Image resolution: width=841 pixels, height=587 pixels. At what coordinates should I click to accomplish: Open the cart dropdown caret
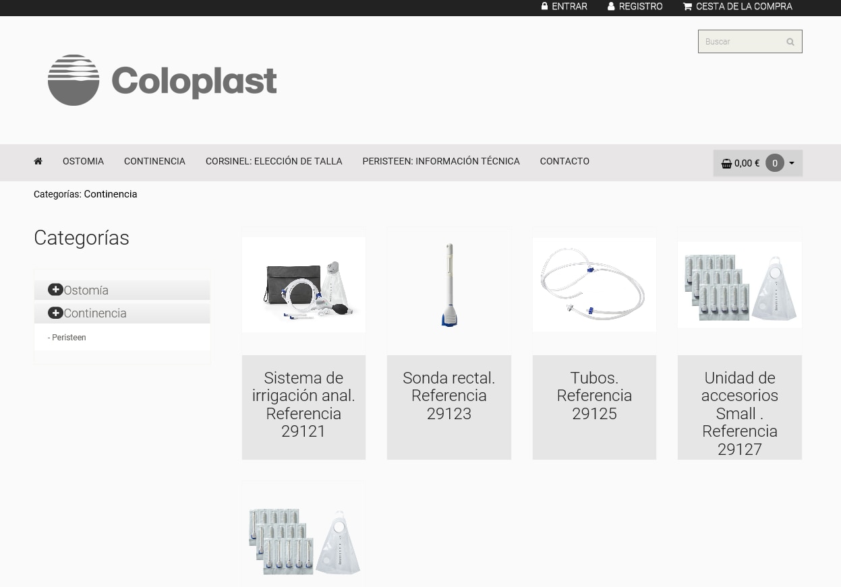click(792, 163)
